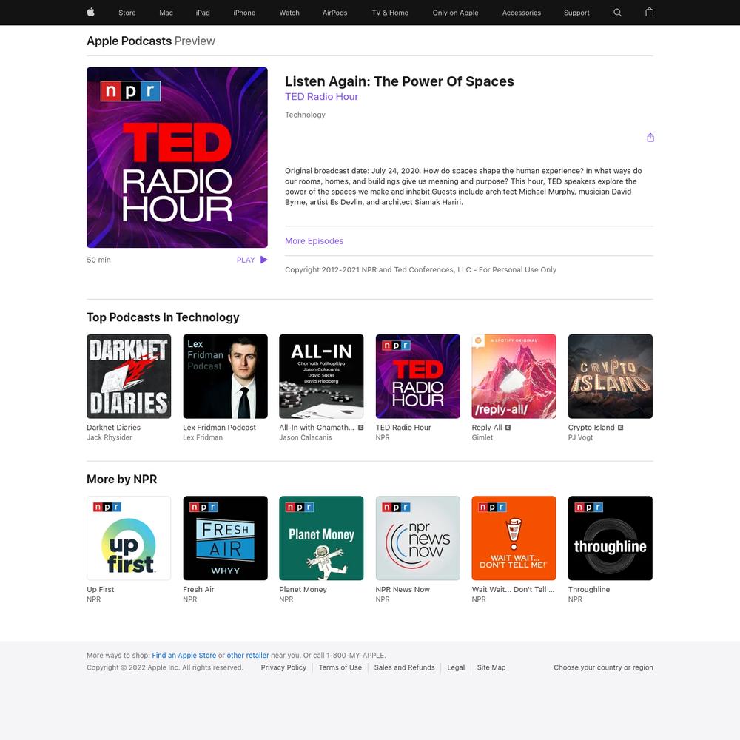Click the PJ Vogt author text
The image size is (740, 740).
pos(580,437)
